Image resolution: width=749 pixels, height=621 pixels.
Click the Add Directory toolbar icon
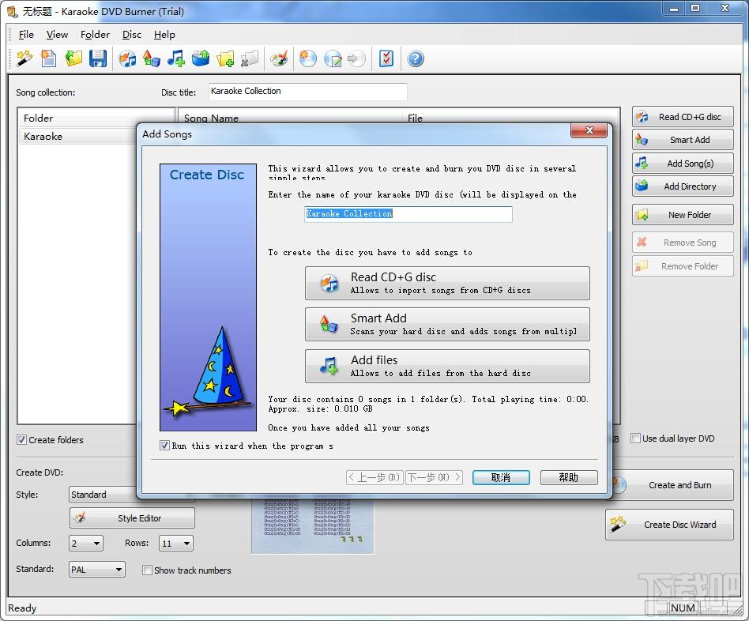click(x=201, y=58)
